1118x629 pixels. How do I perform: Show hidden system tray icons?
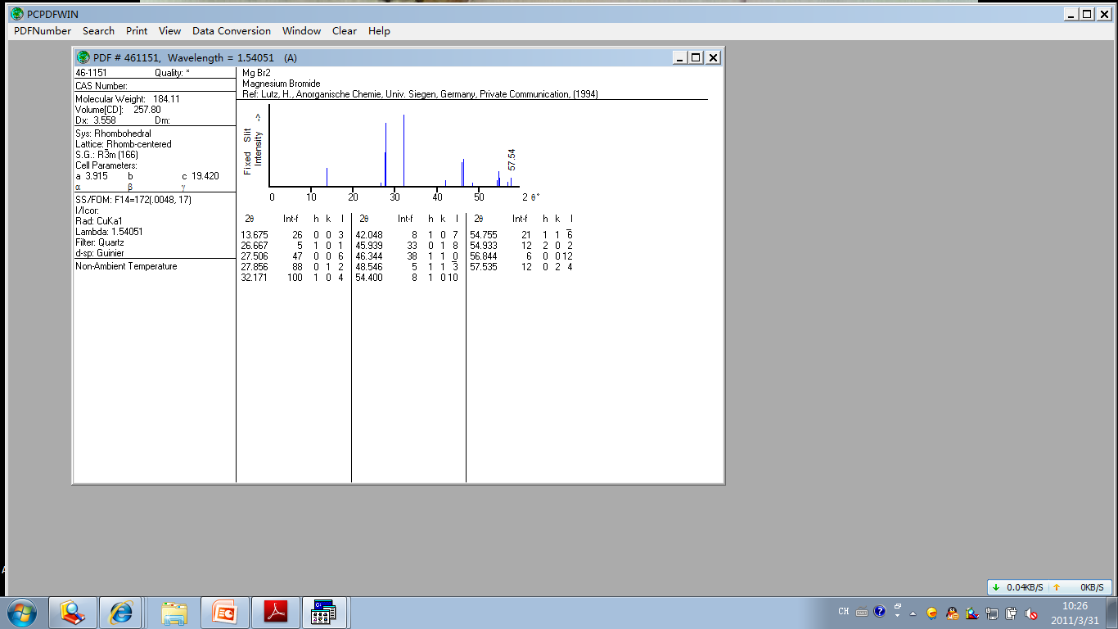point(913,613)
